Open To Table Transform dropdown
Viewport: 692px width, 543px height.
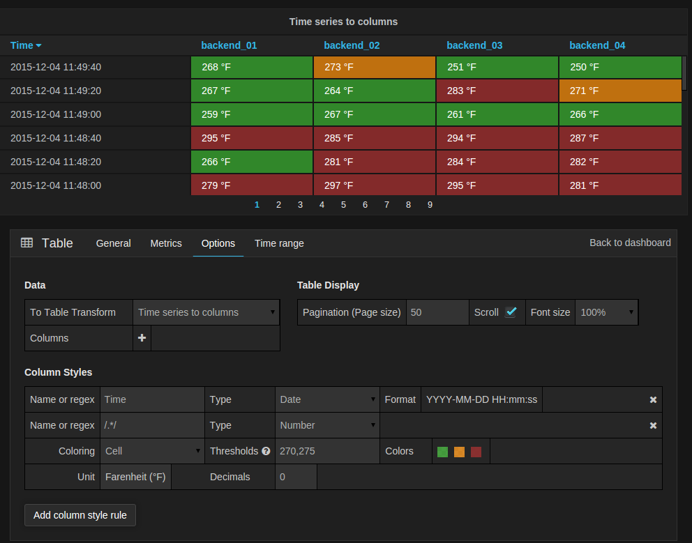point(206,312)
